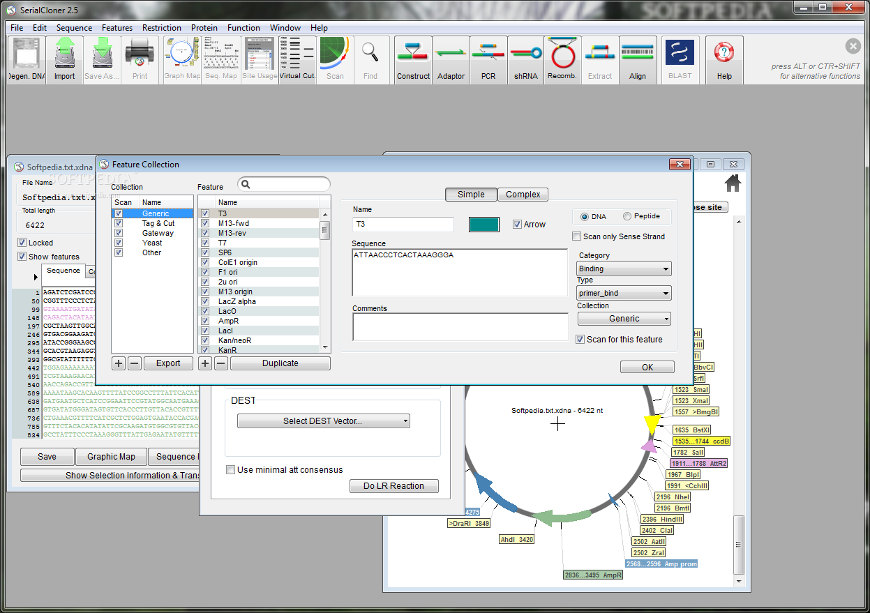Screen dimensions: 870x613
Task: Dismiss the toolbar hint with X icon
Action: pos(853,46)
